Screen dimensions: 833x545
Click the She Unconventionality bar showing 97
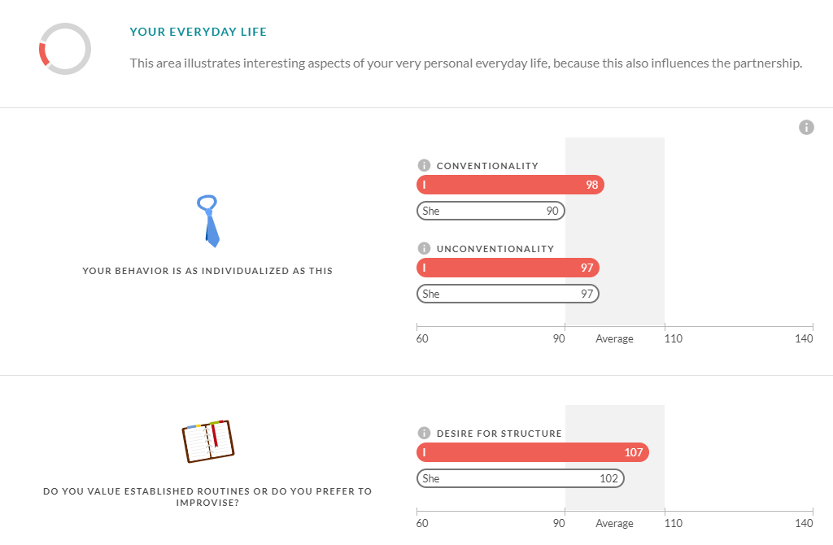(x=508, y=294)
